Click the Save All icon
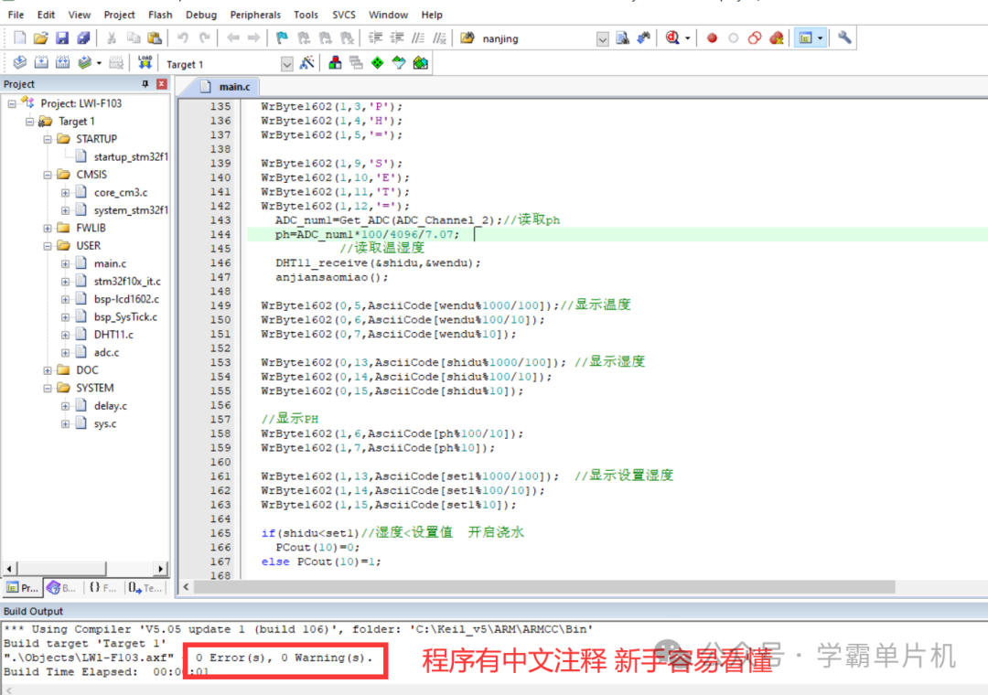Screen dimensions: 988x695 pyautogui.click(x=83, y=37)
